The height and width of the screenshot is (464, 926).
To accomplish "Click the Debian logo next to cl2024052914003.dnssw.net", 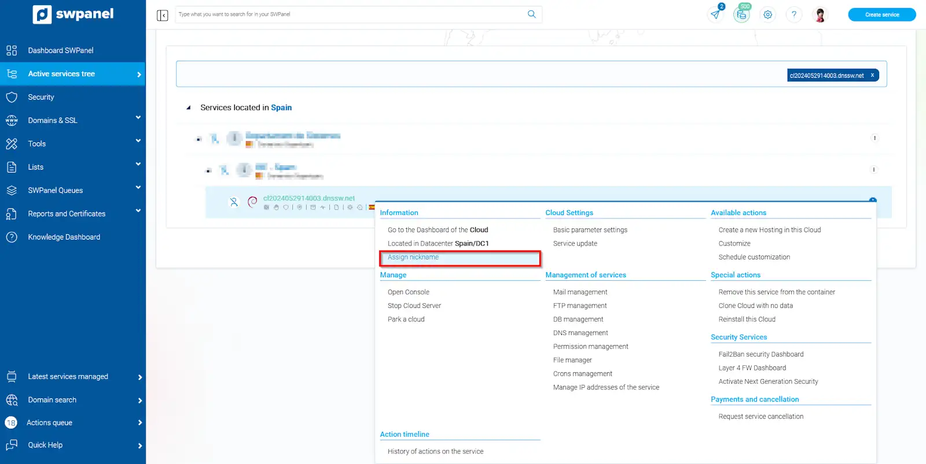I will point(252,202).
